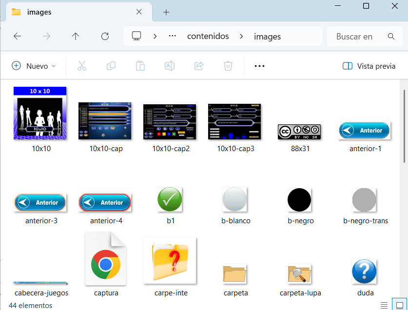This screenshot has width=408, height=310.
Task: Click the Share icon in toolbar
Action: (x=199, y=66)
